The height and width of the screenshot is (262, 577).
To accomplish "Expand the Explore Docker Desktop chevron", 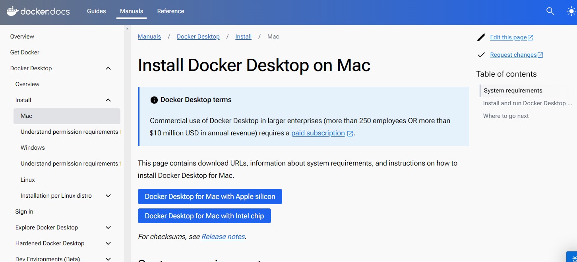I will [x=108, y=227].
